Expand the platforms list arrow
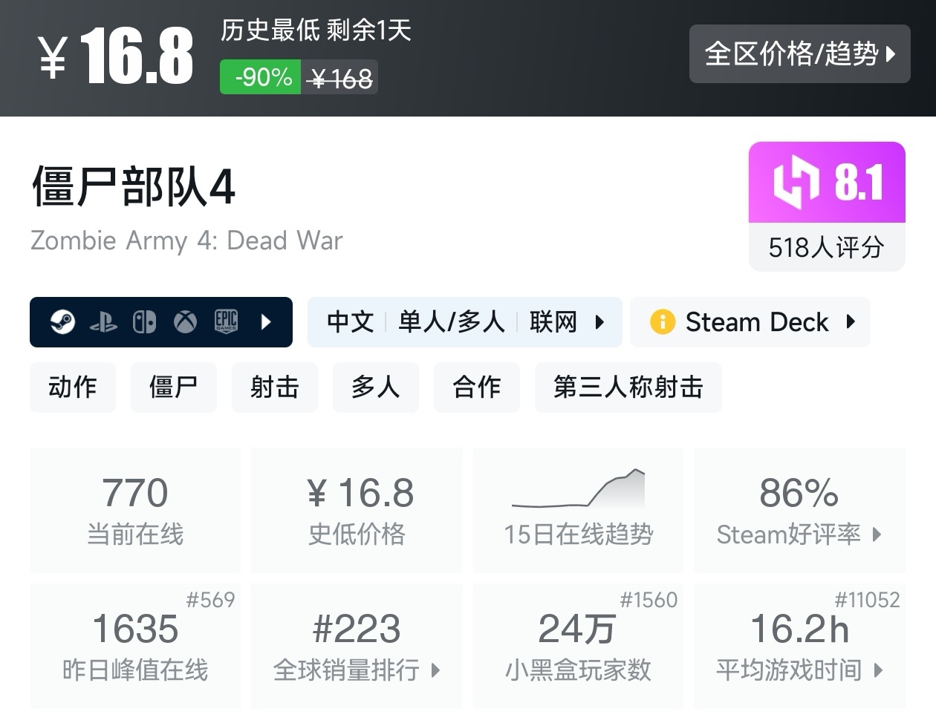Screen dimensions: 936x726 [266, 322]
